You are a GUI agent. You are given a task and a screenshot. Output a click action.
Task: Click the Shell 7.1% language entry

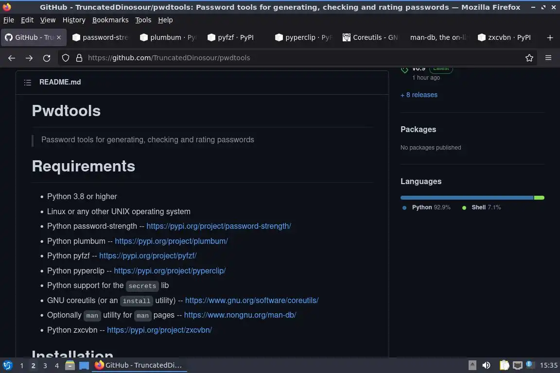pyautogui.click(x=481, y=207)
